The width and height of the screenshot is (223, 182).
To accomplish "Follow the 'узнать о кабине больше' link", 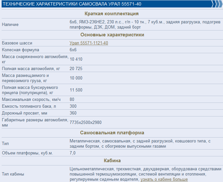I will [x=164, y=179].
